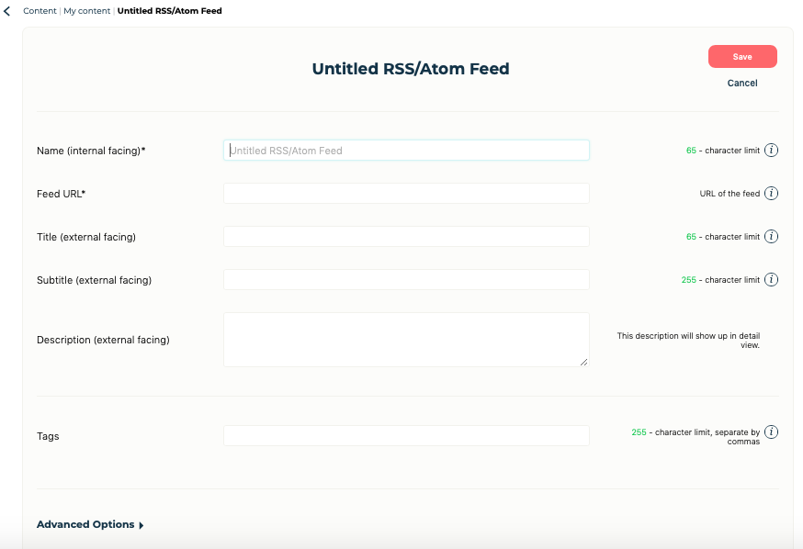
Task: Open info icon for Subtitle character limit
Action: [x=771, y=279]
